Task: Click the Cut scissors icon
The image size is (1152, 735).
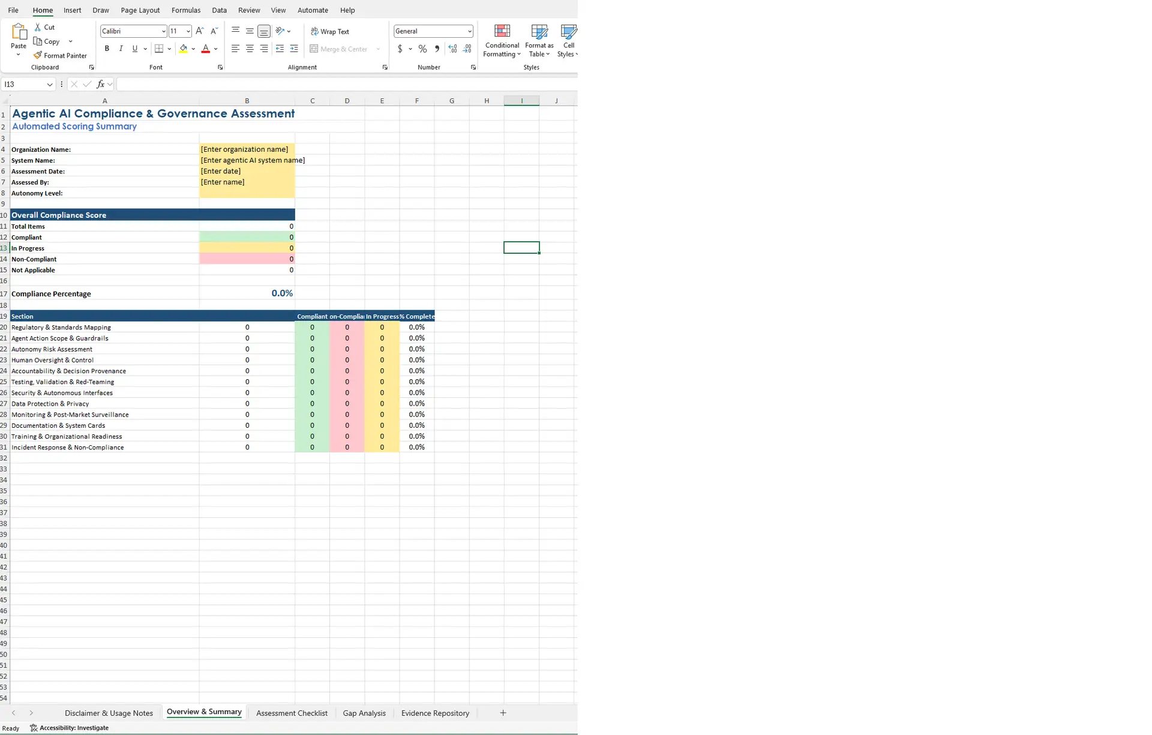Action: coord(38,27)
